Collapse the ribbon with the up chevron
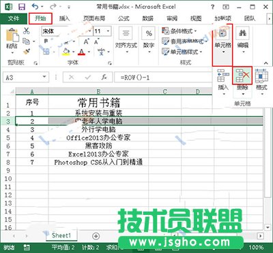 [x=265, y=63]
